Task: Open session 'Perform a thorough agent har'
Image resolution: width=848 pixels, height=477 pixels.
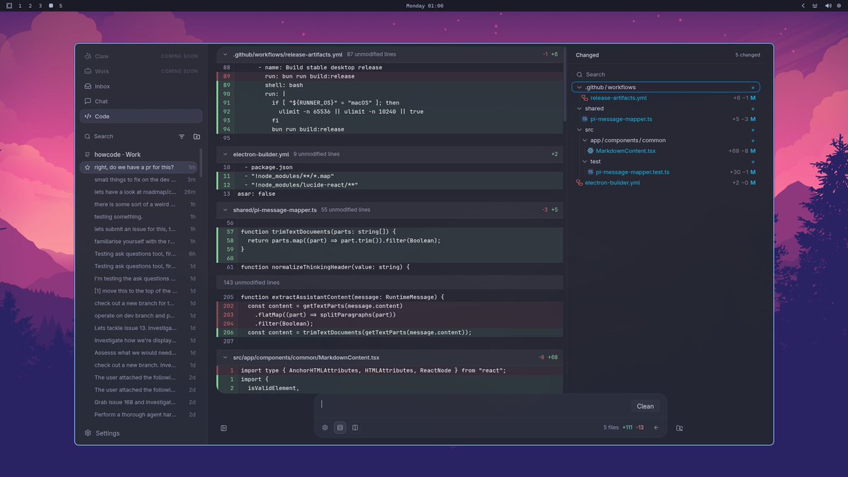Action: coord(140,415)
